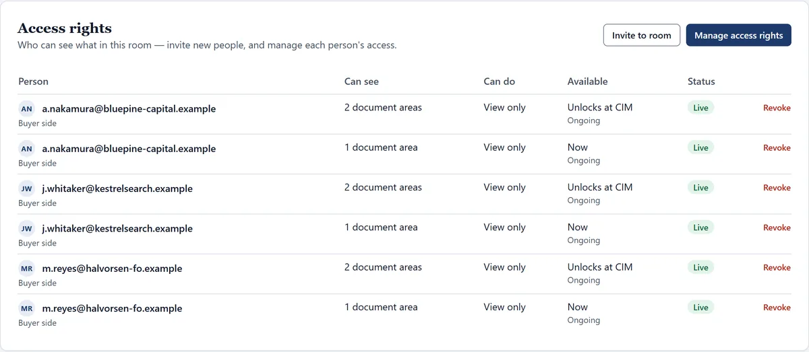Select j.whitaker@kestrelsearch.example email with 1 document area
The width and height of the screenshot is (809, 352).
click(x=117, y=228)
